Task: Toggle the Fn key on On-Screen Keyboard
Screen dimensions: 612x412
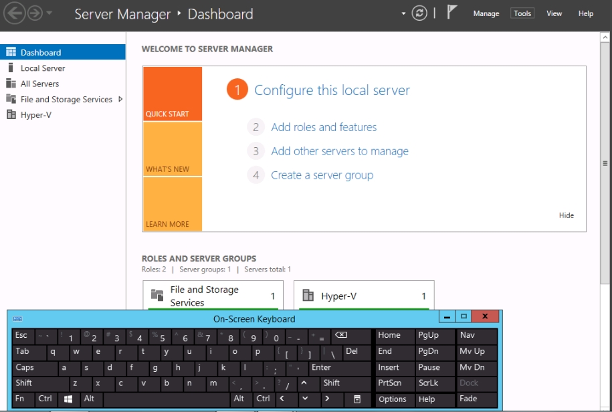Action: [23, 399]
